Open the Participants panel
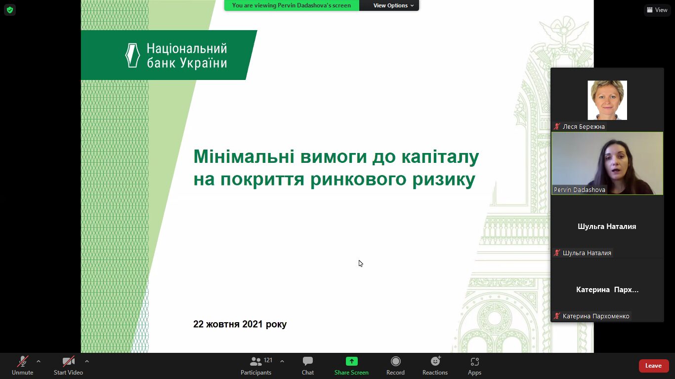Image resolution: width=675 pixels, height=379 pixels. (256, 366)
